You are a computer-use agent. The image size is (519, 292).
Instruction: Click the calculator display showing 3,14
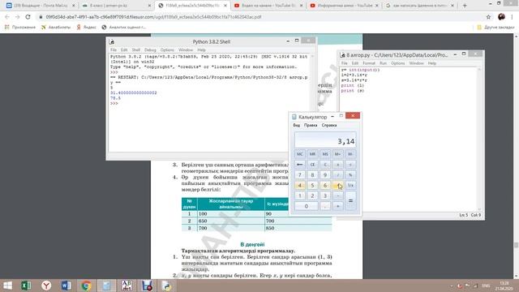[325, 140]
